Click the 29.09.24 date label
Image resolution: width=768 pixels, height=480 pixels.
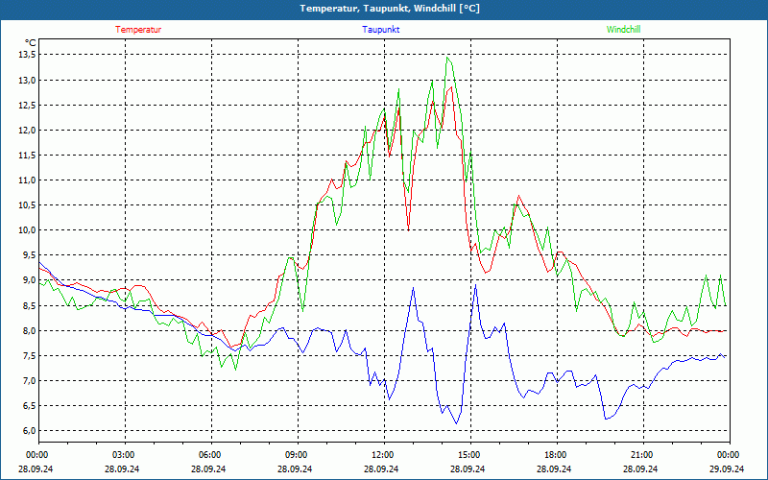pos(728,469)
